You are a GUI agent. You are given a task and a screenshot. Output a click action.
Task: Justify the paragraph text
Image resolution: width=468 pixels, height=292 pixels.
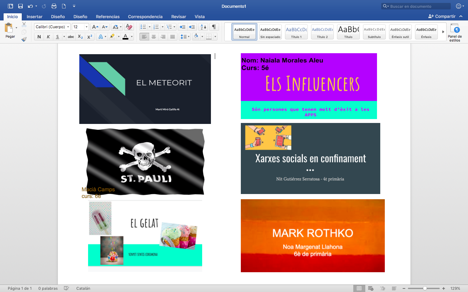(x=173, y=37)
